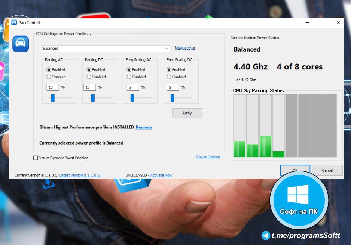Remove the Bitsum Highest Performance profile
Image resolution: width=351 pixels, height=245 pixels.
(144, 127)
